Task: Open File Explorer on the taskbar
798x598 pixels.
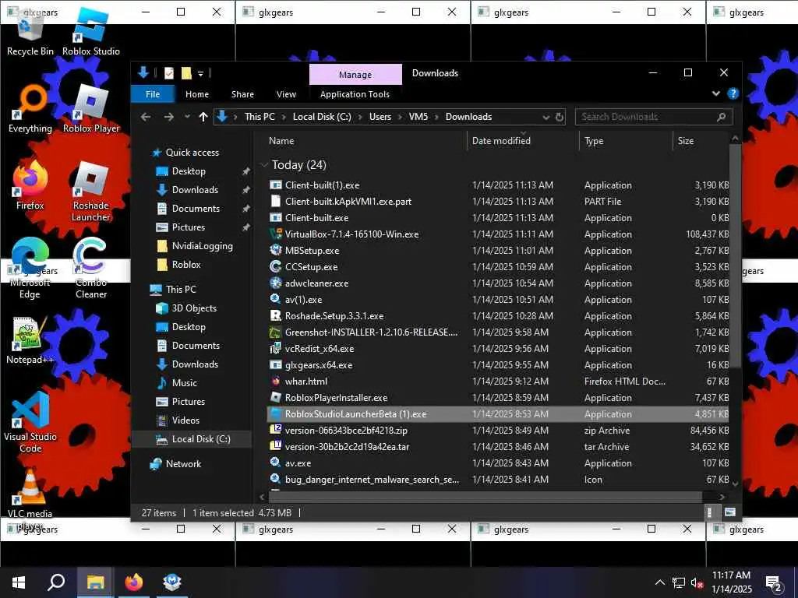Action: pos(95,582)
